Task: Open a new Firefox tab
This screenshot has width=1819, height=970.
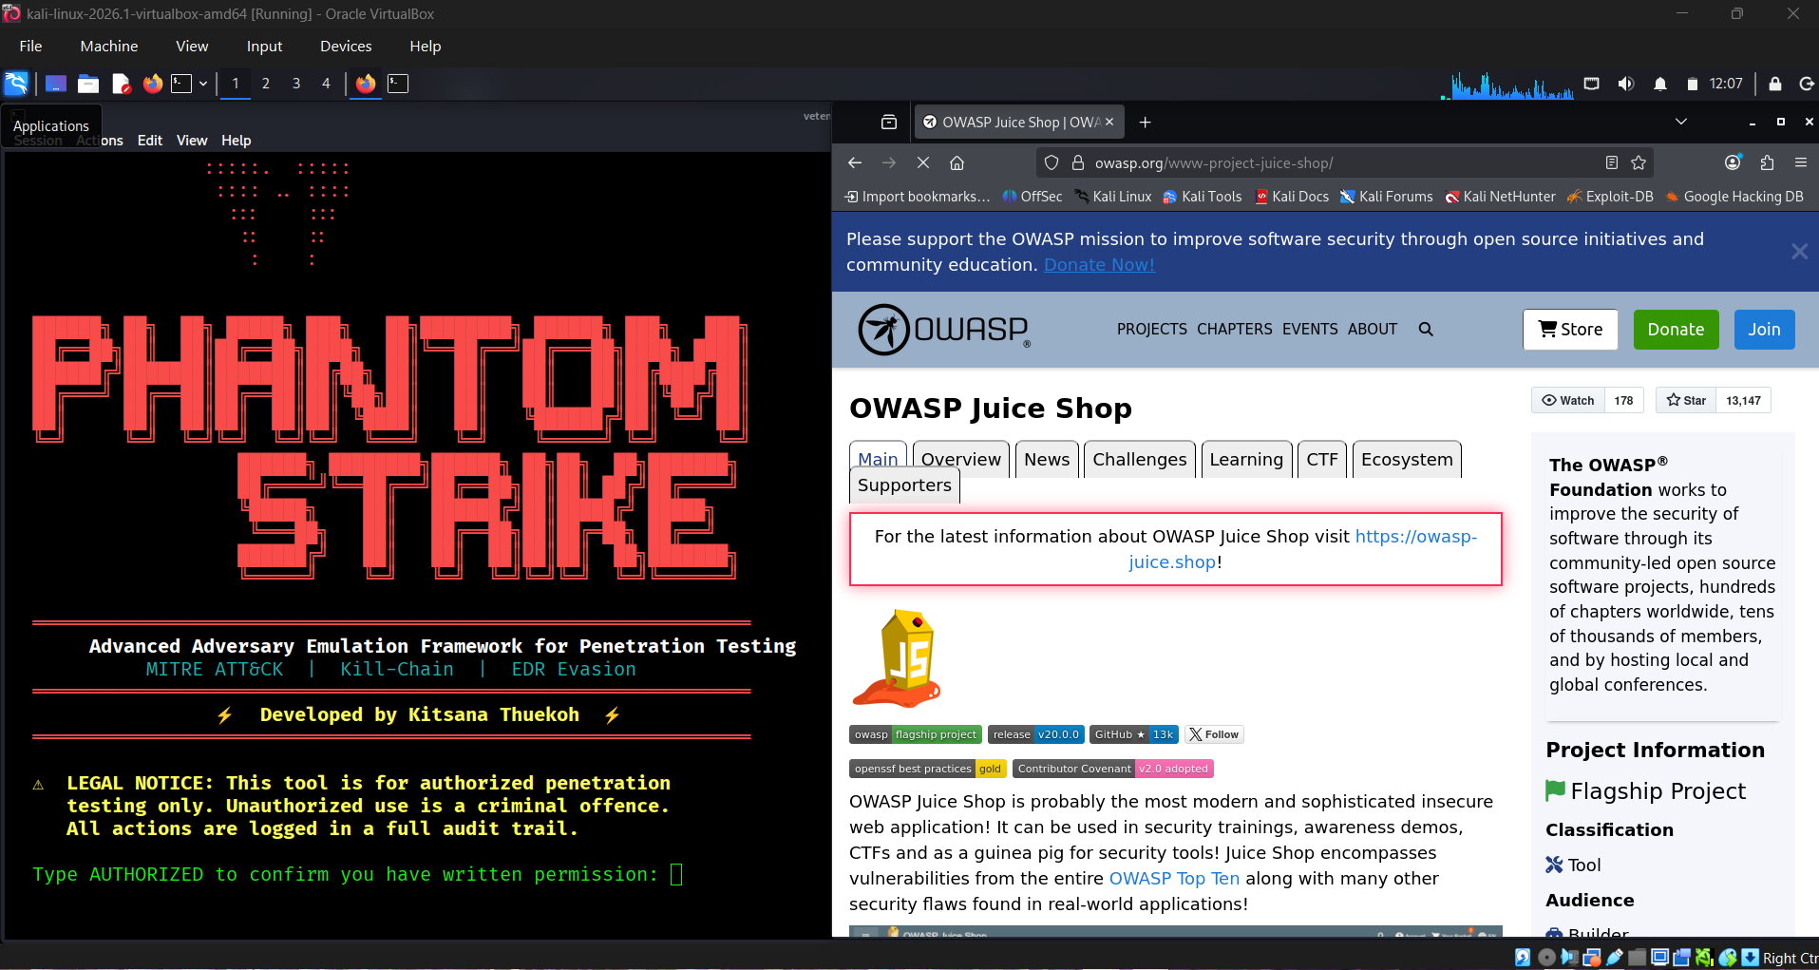Action: 1146,122
